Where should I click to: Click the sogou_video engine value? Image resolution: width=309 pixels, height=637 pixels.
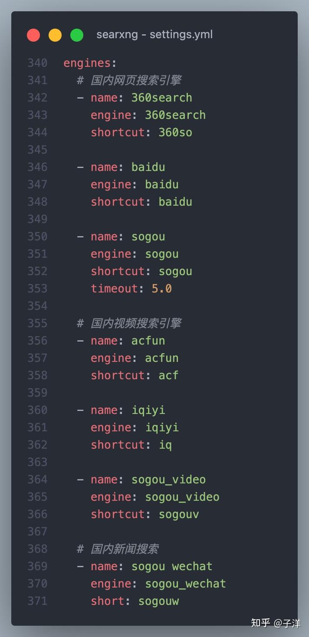point(182,497)
